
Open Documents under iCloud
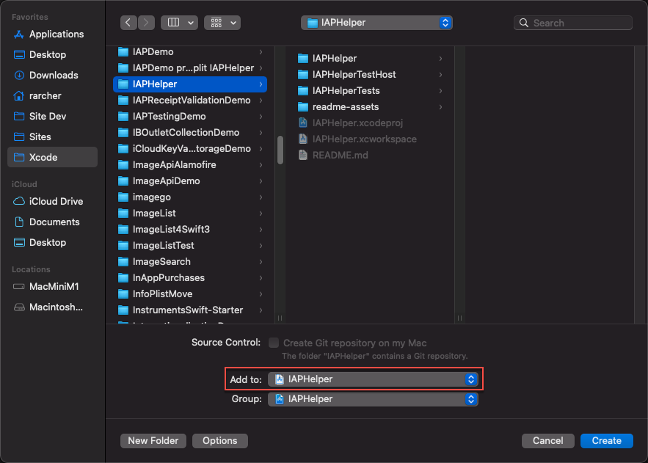pyautogui.click(x=53, y=222)
